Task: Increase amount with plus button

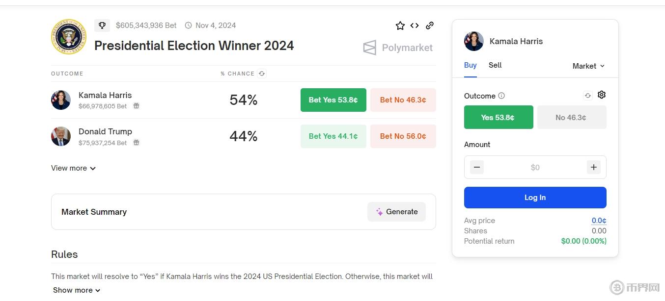Action: click(x=594, y=167)
